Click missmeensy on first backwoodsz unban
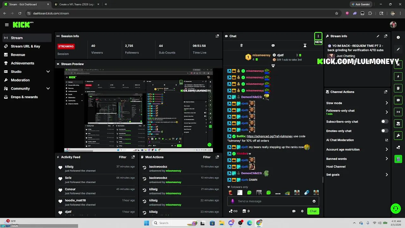This screenshot has width=405, height=228. (x=173, y=171)
